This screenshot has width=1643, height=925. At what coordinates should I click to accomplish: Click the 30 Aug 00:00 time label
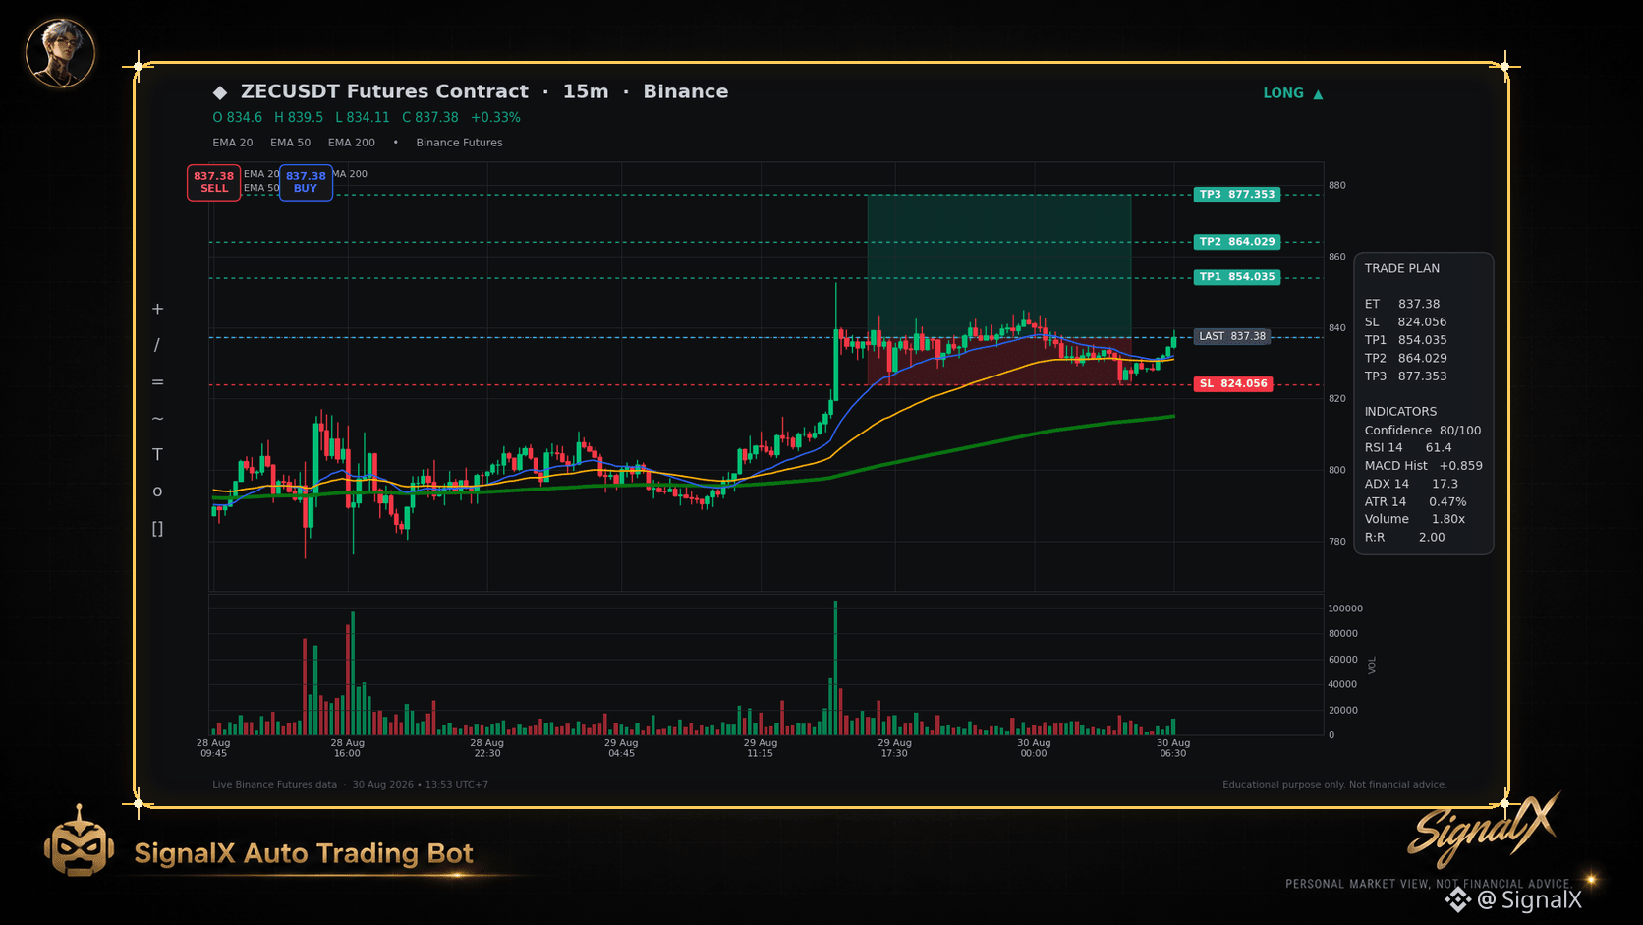1034,748
